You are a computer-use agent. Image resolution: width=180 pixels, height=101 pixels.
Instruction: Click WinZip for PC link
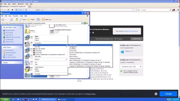[x=129, y=51]
